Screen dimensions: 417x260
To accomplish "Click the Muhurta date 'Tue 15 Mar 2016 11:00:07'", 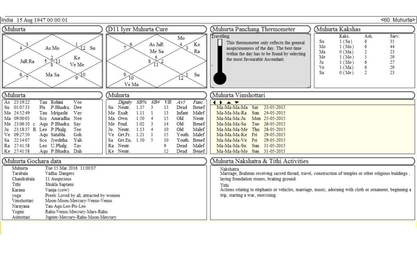I will click(70, 168).
